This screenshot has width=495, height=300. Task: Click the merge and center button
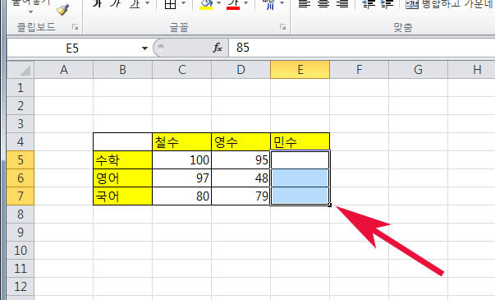[x=450, y=4]
